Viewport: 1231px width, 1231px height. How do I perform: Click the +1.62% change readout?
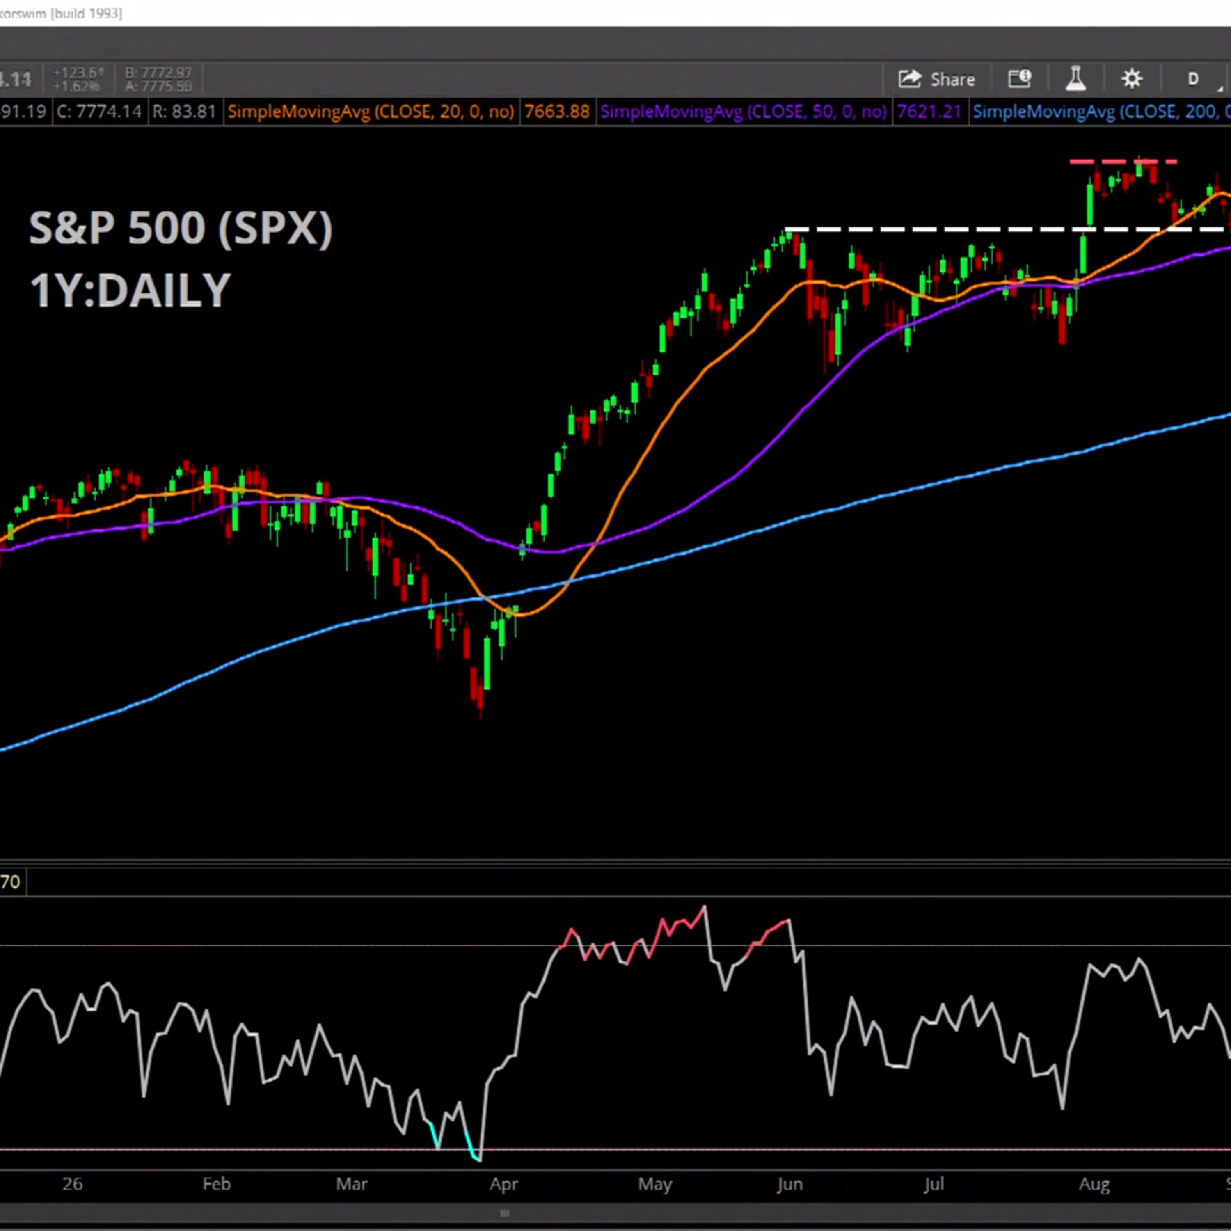pyautogui.click(x=77, y=86)
